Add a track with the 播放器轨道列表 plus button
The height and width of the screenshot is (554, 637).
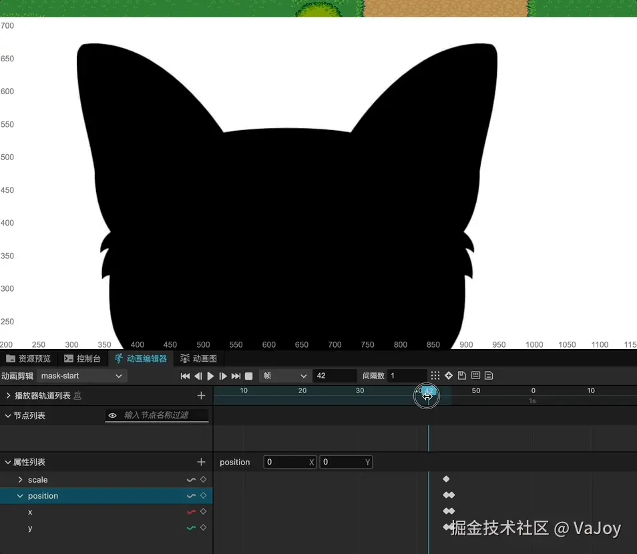201,395
